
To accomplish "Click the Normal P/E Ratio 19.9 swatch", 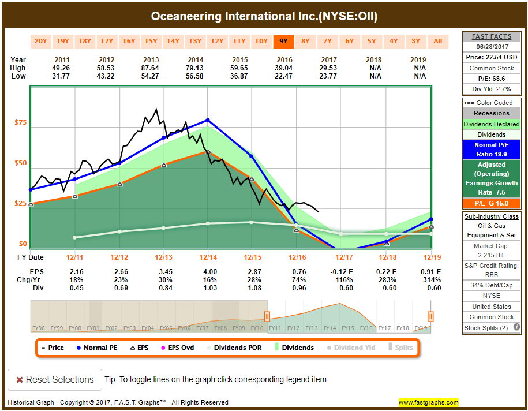I will (x=491, y=150).
